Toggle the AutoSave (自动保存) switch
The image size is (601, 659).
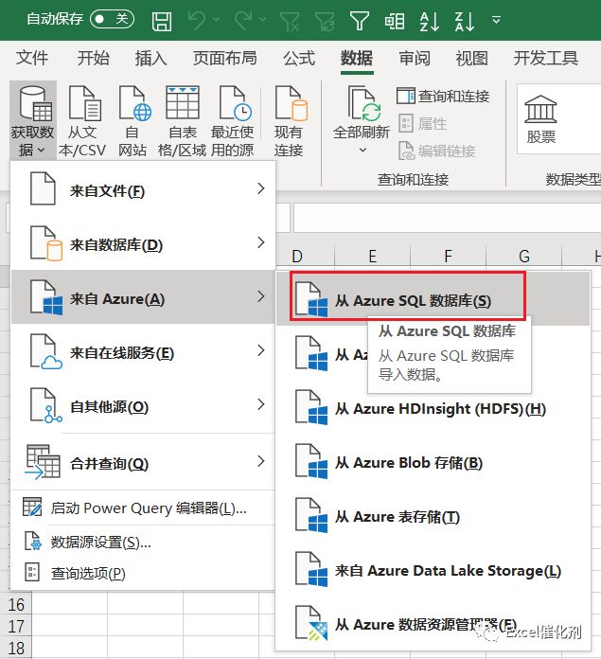(x=112, y=19)
